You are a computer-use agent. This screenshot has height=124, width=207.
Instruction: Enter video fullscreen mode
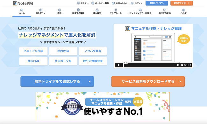coord(190,65)
